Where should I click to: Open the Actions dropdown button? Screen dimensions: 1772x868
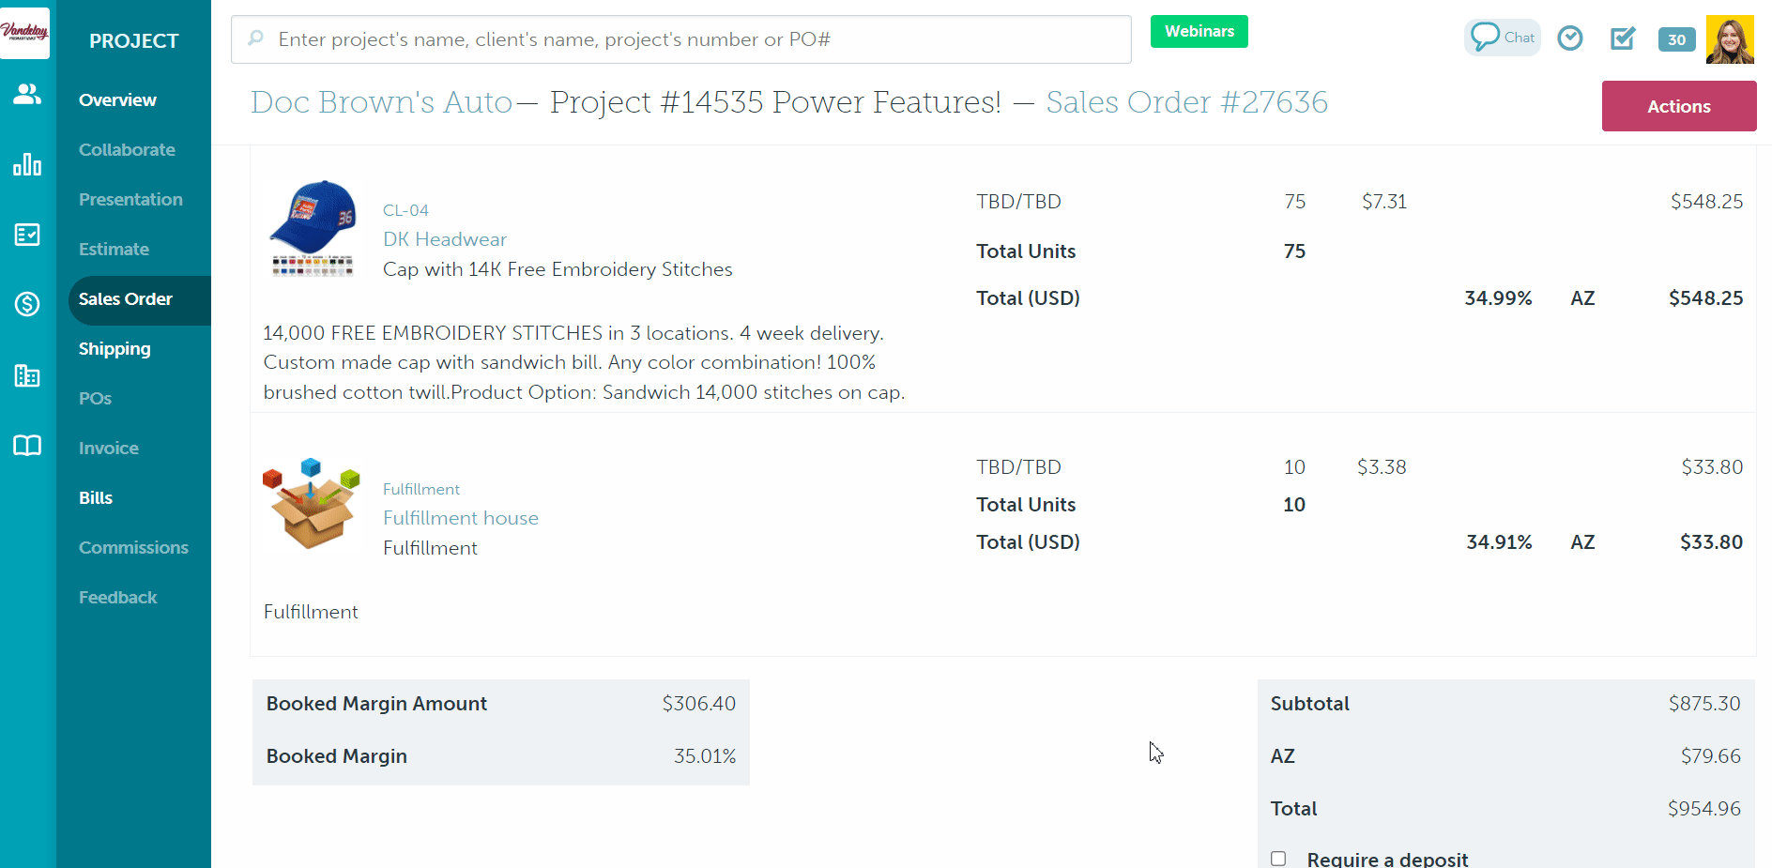[x=1678, y=106]
